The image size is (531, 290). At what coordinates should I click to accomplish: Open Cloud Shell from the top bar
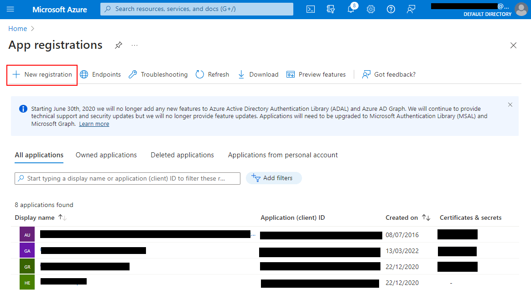(311, 9)
